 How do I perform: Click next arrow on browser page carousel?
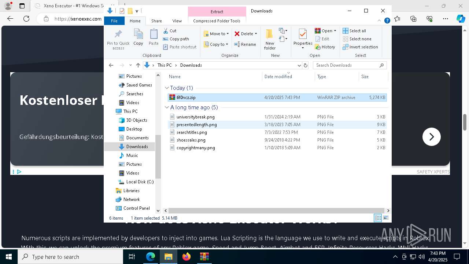[431, 137]
